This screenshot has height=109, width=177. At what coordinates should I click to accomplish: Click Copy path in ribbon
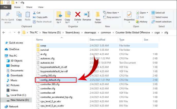pos(40,17)
